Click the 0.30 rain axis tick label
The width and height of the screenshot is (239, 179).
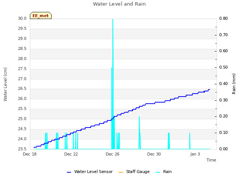click(223, 100)
